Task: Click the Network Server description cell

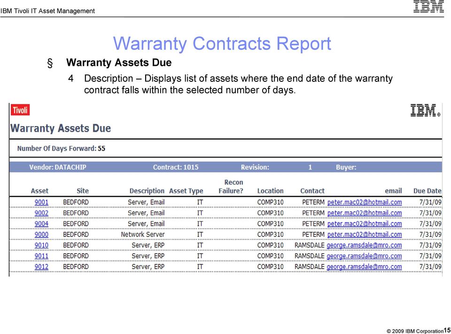Action: click(x=143, y=234)
